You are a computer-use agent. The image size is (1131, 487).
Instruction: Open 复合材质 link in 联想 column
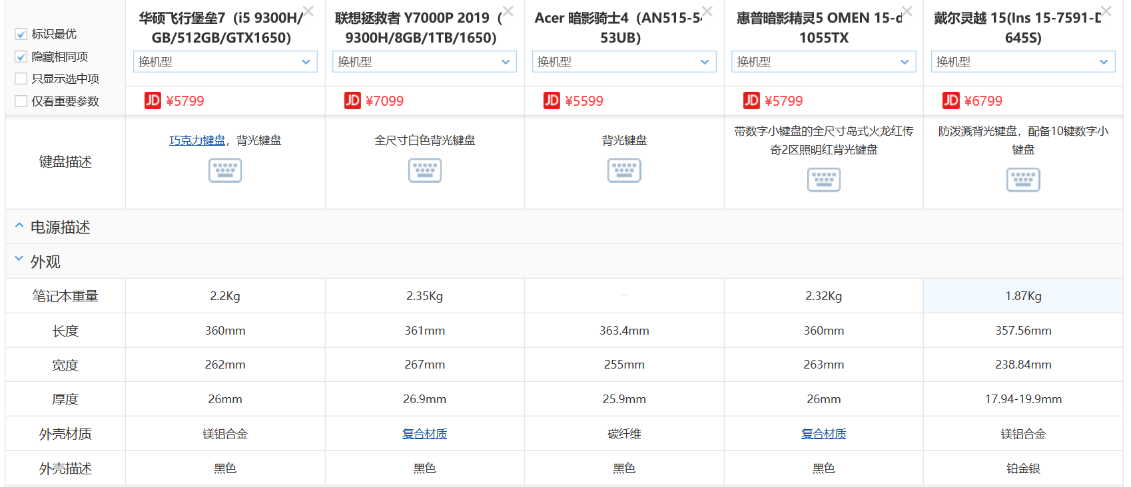pos(425,434)
